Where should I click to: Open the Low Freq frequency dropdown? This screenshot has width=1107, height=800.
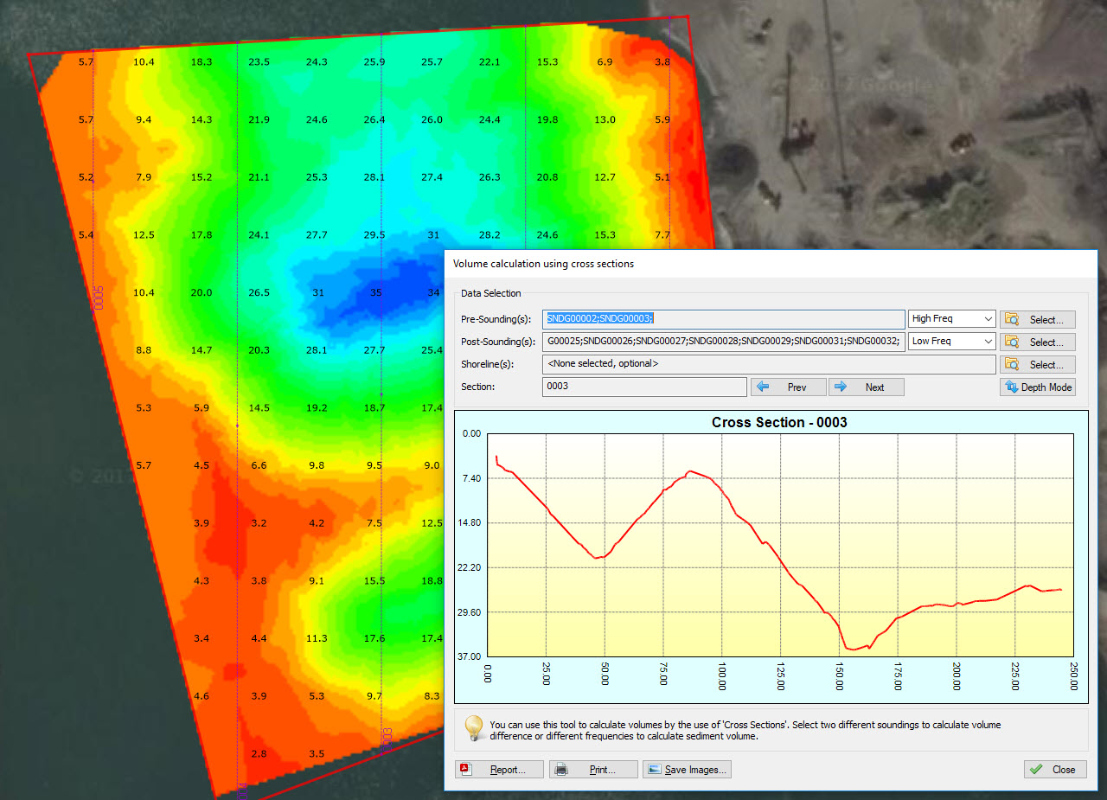(952, 342)
